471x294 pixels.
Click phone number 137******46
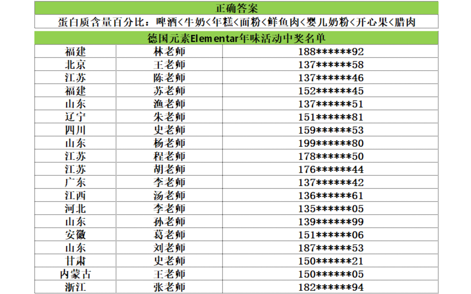331,78
